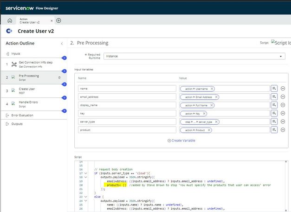Edit the server_type variable field
291x212 pixels.
tap(127, 122)
